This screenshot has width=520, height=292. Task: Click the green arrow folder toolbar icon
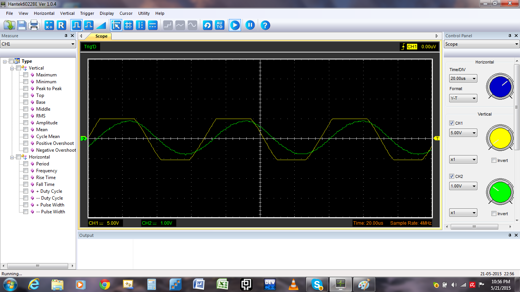point(9,25)
